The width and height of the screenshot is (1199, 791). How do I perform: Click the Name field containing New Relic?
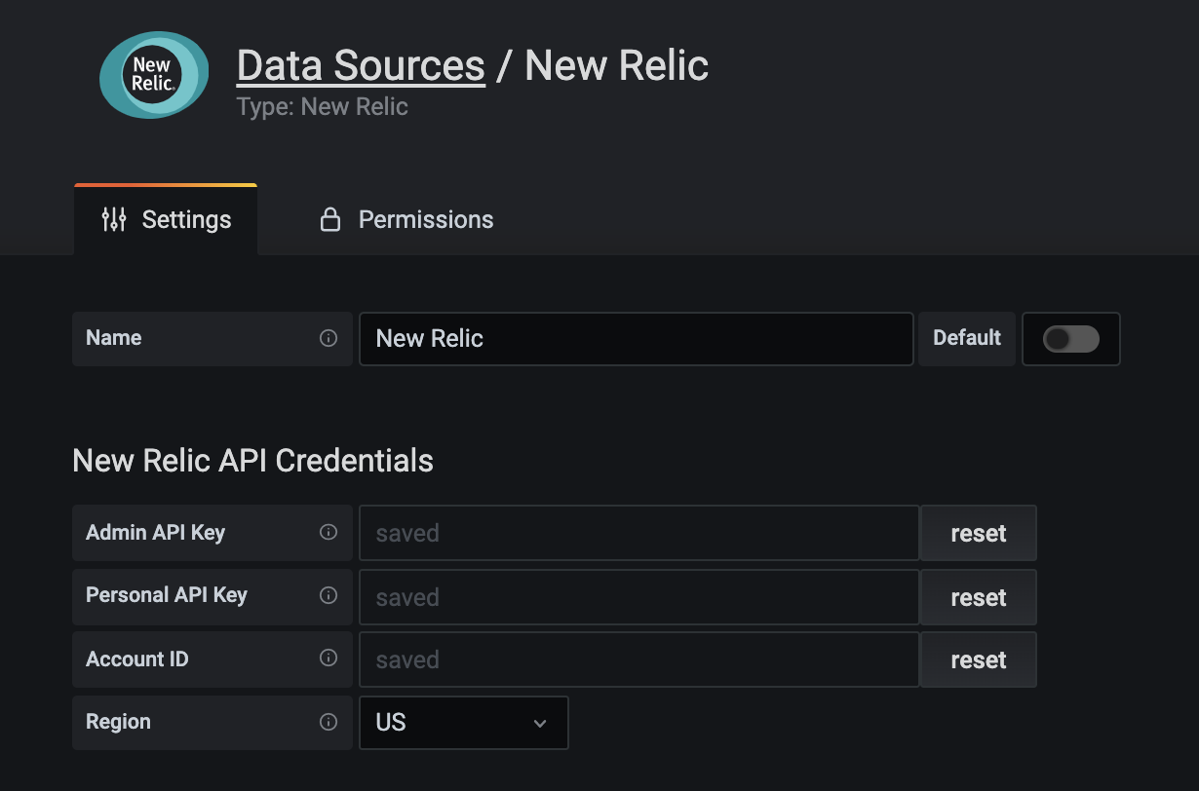(x=636, y=338)
